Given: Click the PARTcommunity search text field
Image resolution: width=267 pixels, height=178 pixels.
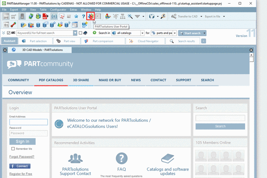Looking at the screenshot, I should click(x=220, y=118).
